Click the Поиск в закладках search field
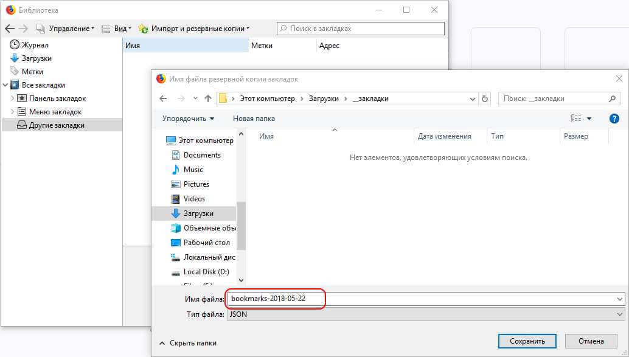The width and height of the screenshot is (629, 357). 361,29
